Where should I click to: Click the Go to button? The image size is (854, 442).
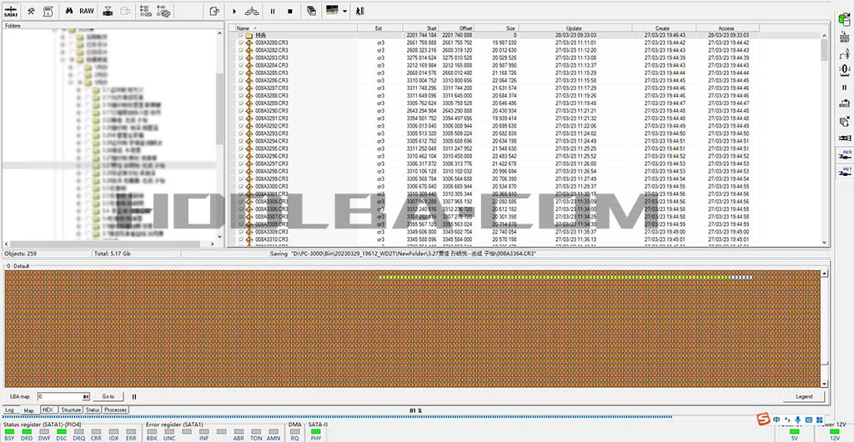point(108,397)
